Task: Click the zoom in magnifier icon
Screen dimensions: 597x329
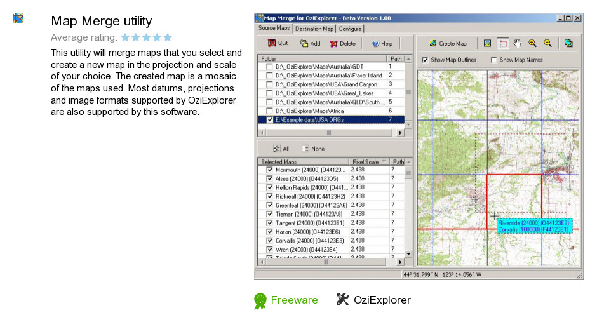Action: click(x=532, y=43)
